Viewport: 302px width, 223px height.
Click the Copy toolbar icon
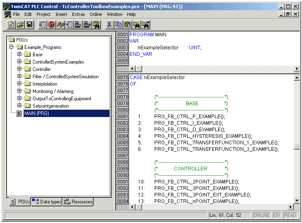click(118, 25)
